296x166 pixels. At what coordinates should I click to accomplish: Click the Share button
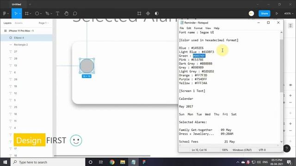click(264, 13)
